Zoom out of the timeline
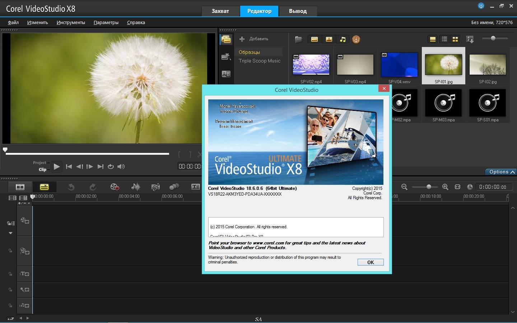This screenshot has width=517, height=323. 404,187
